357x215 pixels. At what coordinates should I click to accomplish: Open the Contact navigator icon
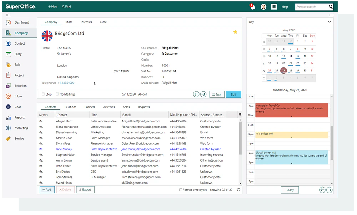pyautogui.click(x=9, y=43)
